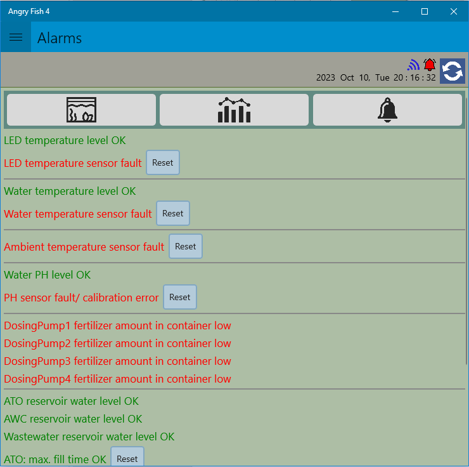Open the aquarium tank overview tab

point(81,110)
